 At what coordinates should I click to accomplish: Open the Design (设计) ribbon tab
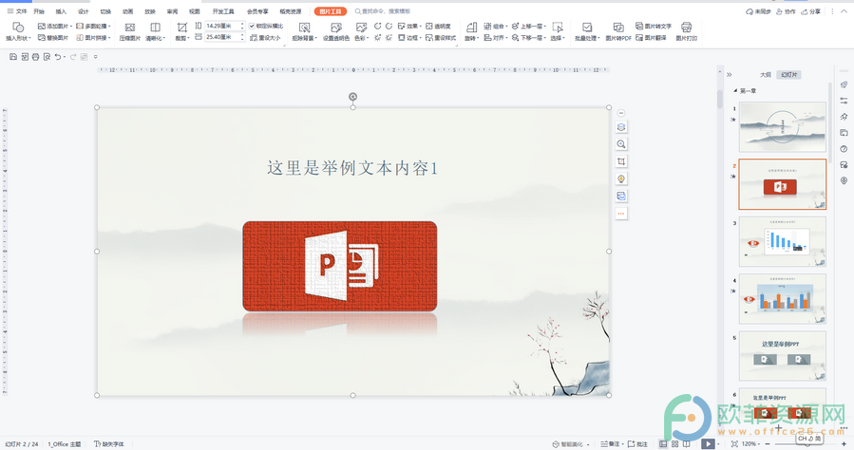click(x=83, y=10)
